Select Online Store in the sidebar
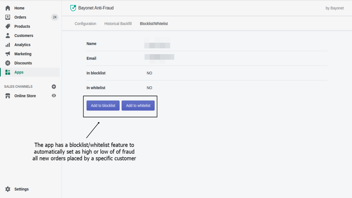The height and width of the screenshot is (198, 352). coord(25,96)
